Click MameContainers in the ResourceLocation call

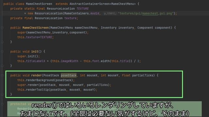pos(76,13)
